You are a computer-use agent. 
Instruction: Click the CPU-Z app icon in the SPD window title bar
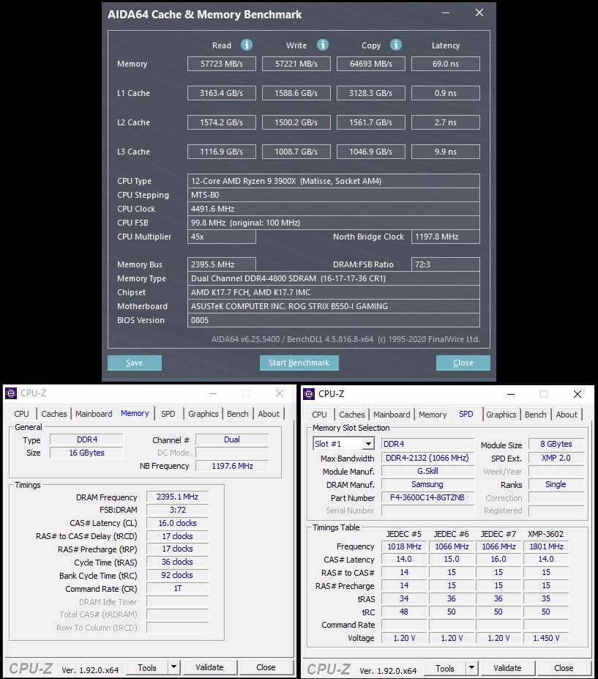coord(309,394)
